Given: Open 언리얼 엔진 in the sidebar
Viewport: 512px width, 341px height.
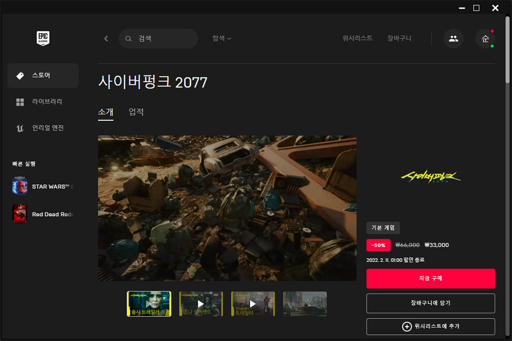Looking at the screenshot, I should click(x=43, y=128).
